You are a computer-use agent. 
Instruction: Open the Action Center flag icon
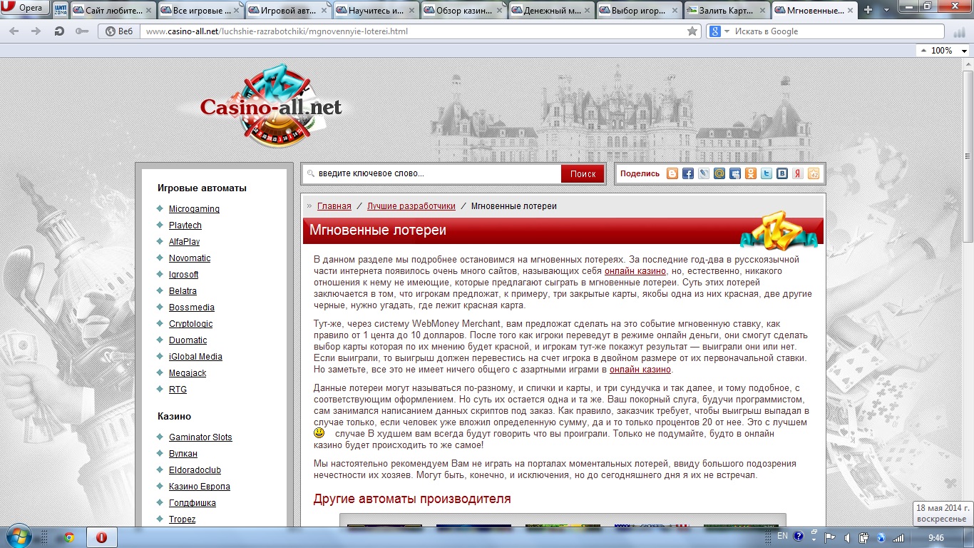tap(829, 537)
